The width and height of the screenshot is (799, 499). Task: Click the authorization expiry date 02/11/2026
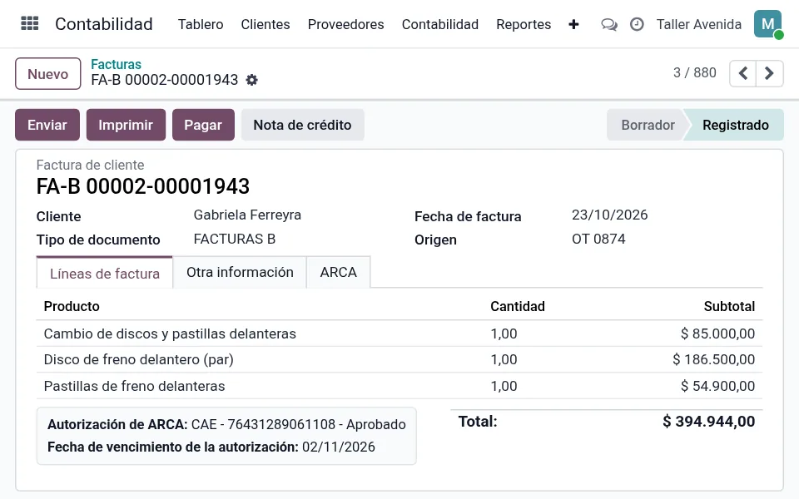pyautogui.click(x=339, y=447)
